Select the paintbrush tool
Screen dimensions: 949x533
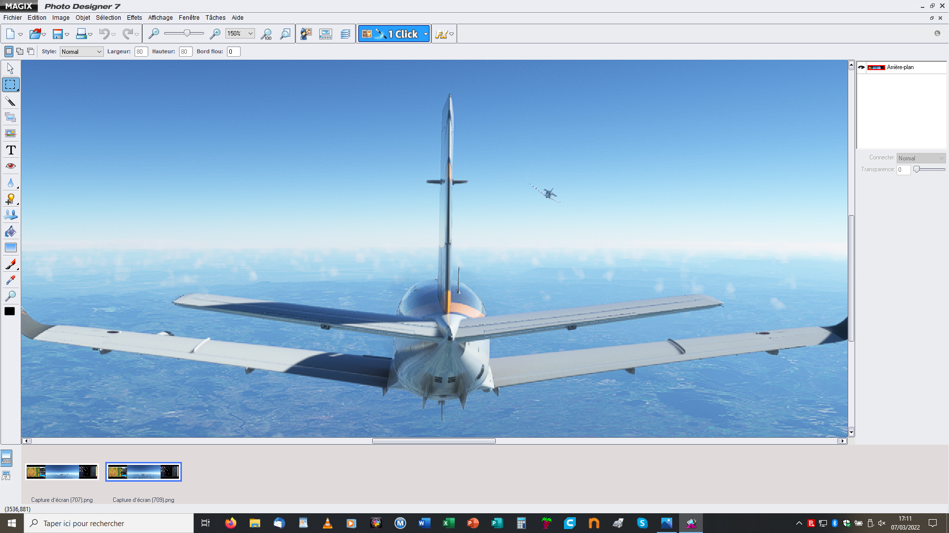(10, 264)
